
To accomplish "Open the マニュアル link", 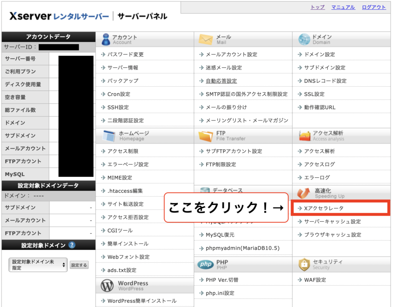I will click(343, 7).
